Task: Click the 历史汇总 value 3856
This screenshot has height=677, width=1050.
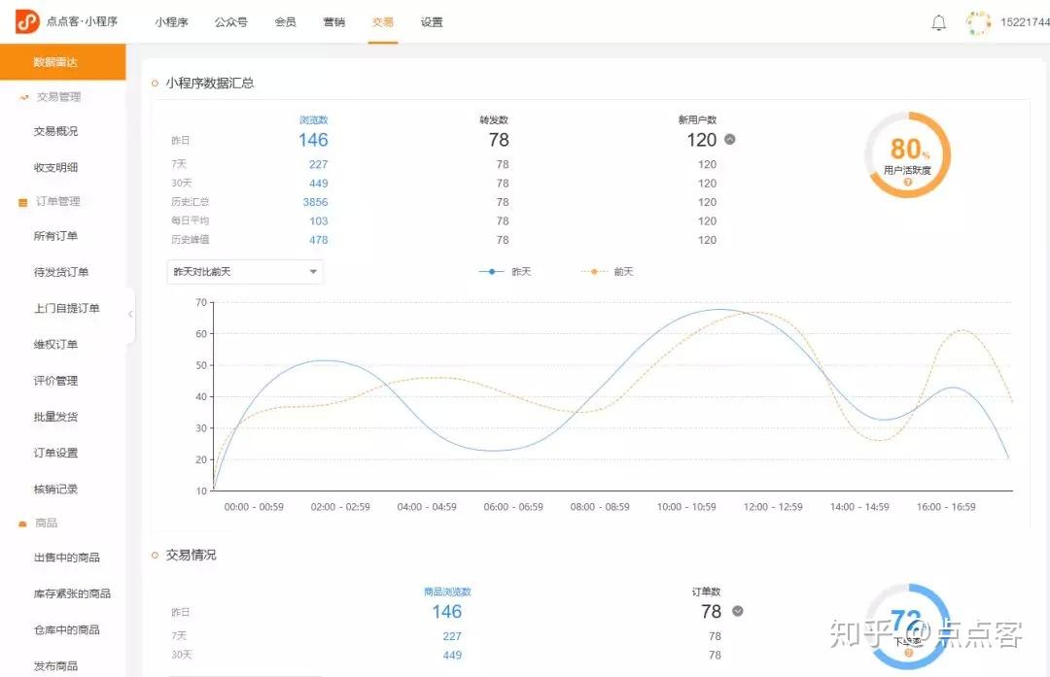Action: point(315,202)
